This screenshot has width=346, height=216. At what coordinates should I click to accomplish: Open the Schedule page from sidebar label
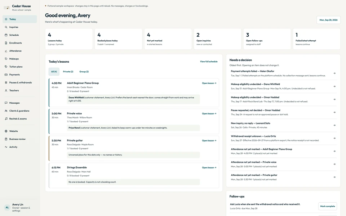tap(14, 35)
